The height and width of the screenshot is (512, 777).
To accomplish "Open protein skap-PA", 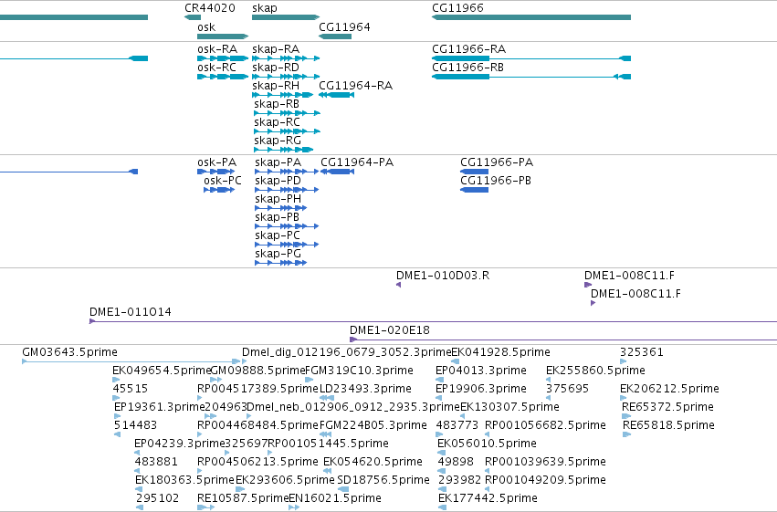I will click(278, 162).
